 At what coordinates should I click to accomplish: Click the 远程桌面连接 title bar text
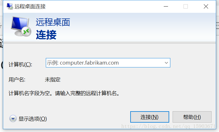point(30,7)
